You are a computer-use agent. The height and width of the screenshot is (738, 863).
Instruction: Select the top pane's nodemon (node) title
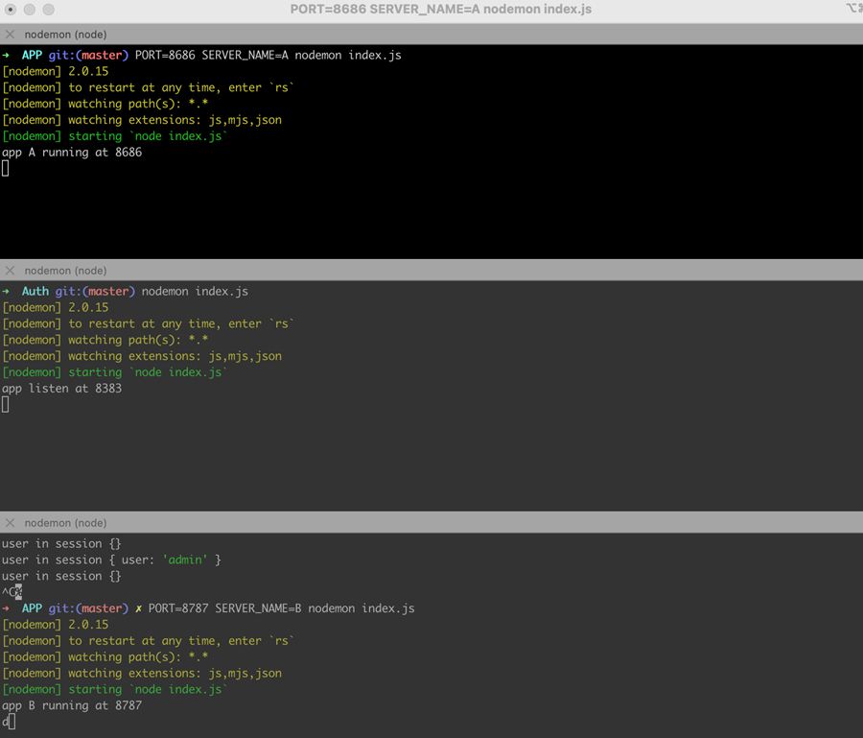tap(65, 35)
